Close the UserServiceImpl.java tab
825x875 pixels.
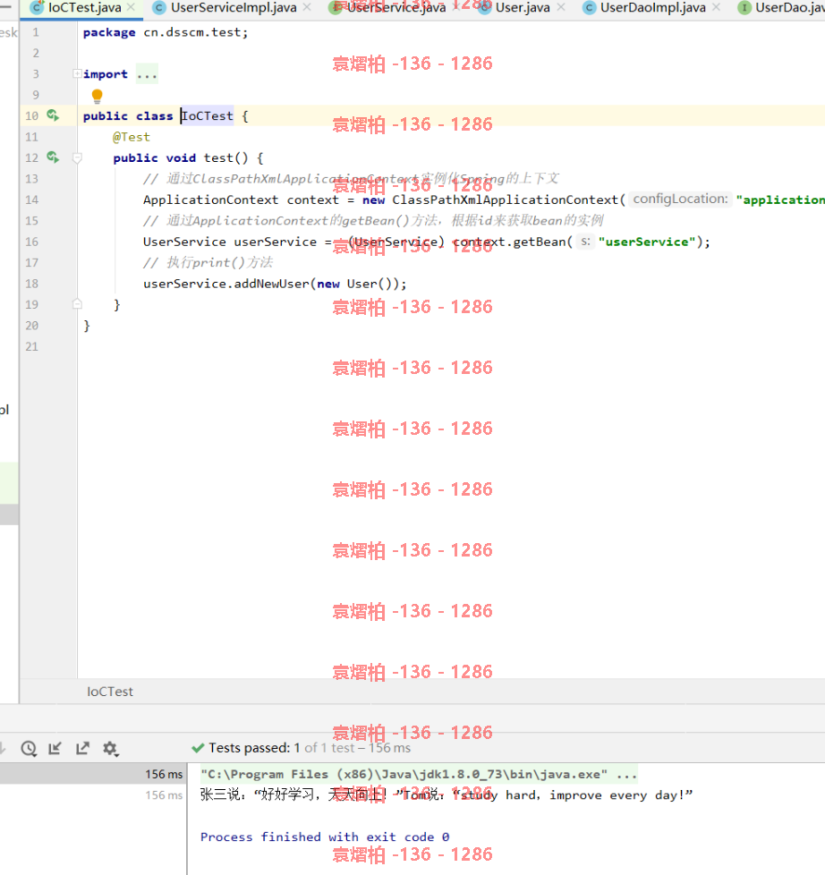[307, 7]
